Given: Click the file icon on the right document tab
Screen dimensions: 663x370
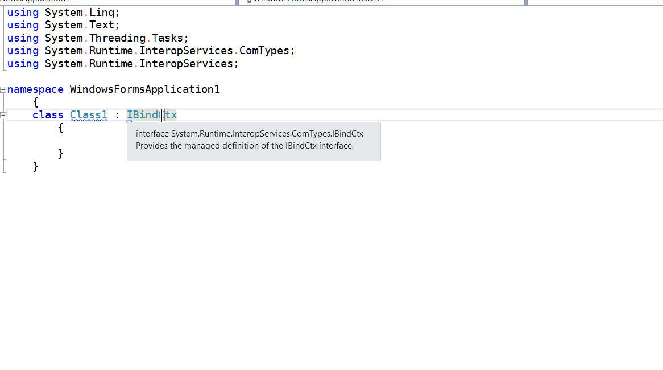Looking at the screenshot, I should click(x=248, y=1).
